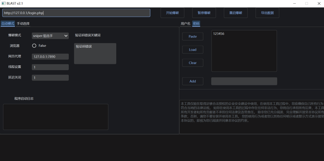Switch to the 自动模式 tab
The width and height of the screenshot is (324, 161).
(8, 23)
